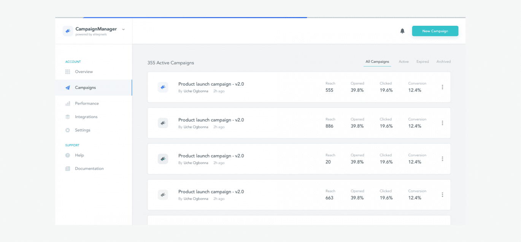The width and height of the screenshot is (521, 242).
Task: Open the Overview grid icon
Action: click(68, 72)
